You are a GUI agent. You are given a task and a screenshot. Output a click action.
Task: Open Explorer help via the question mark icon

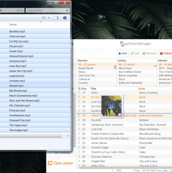click(x=65, y=18)
